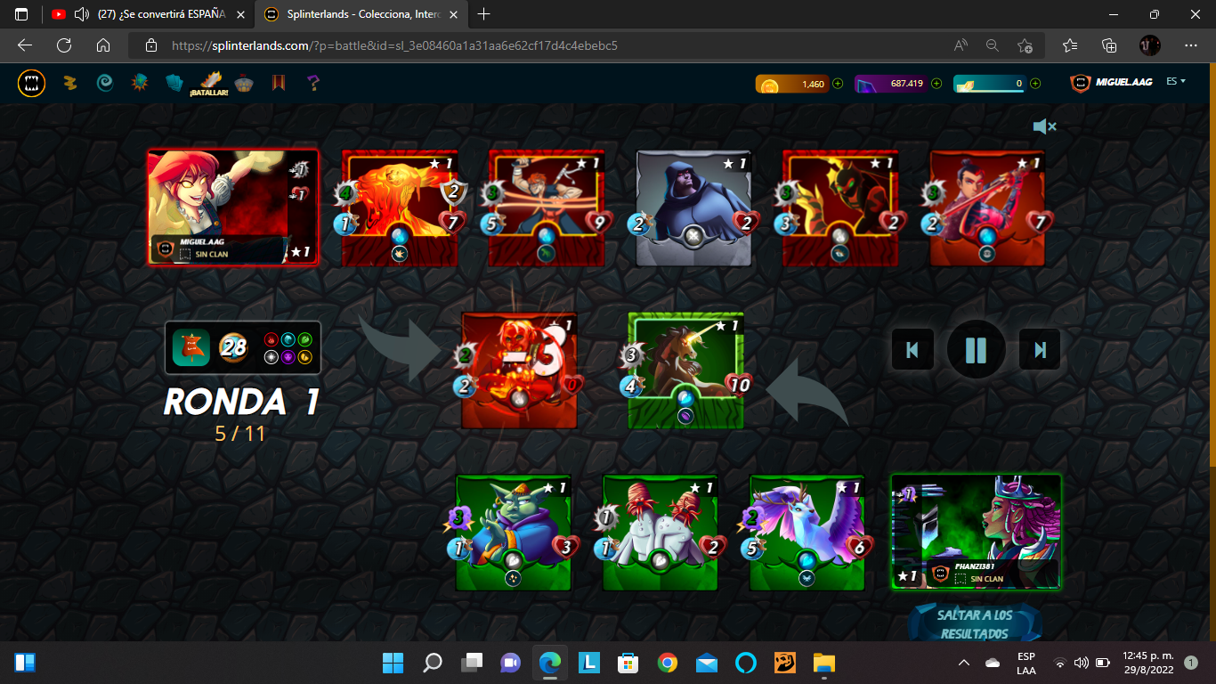Select the PHANZI381 green summoner card
The width and height of the screenshot is (1216, 684).
[x=977, y=532]
